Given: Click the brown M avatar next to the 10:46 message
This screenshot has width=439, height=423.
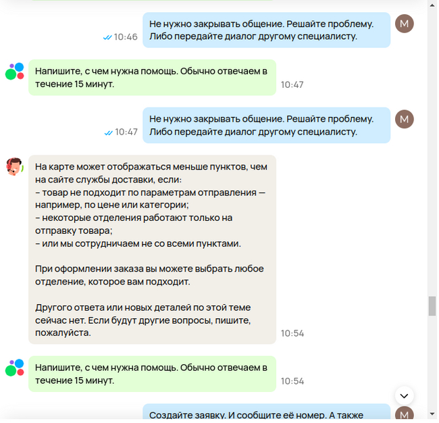Looking at the screenshot, I should point(406,24).
